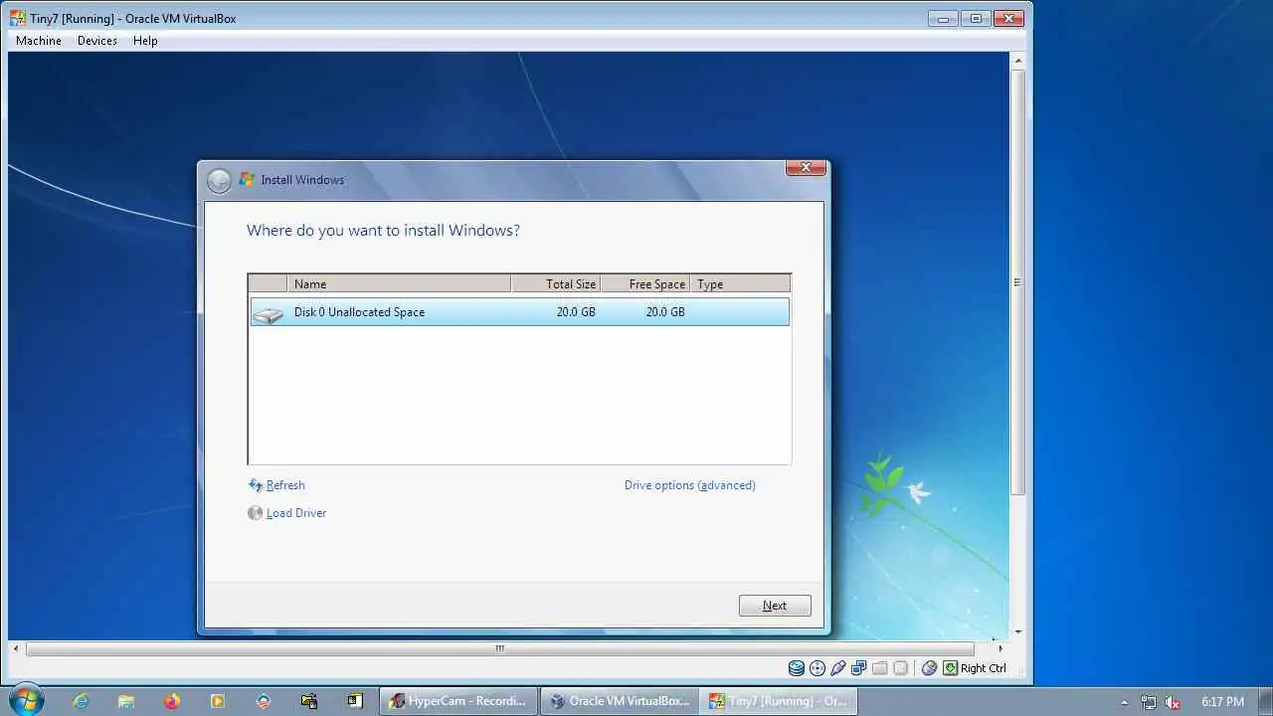This screenshot has width=1273, height=716.
Task: Click the Total Size column header
Action: point(555,283)
